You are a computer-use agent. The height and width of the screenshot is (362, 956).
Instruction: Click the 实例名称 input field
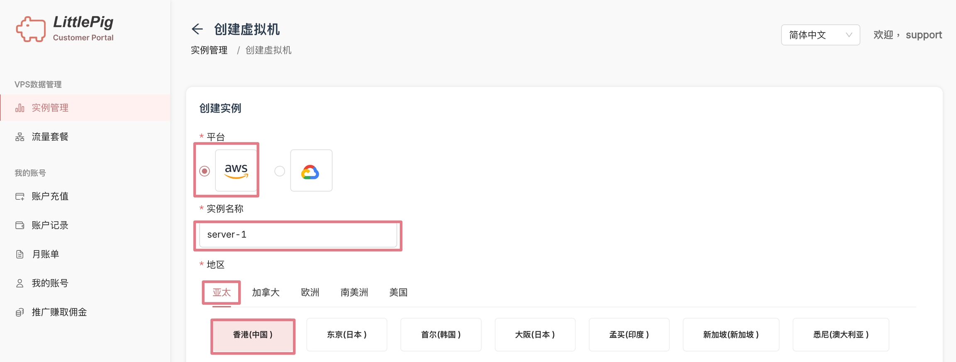point(298,235)
